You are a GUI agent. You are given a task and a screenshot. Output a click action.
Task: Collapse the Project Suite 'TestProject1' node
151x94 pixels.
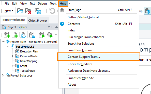point(3,42)
